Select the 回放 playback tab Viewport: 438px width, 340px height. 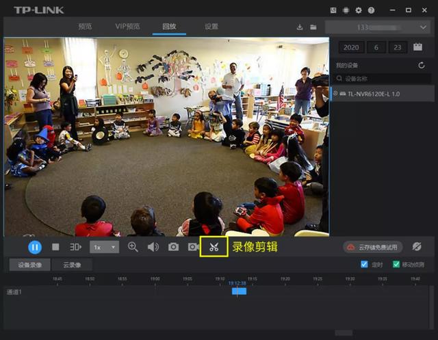pos(169,27)
